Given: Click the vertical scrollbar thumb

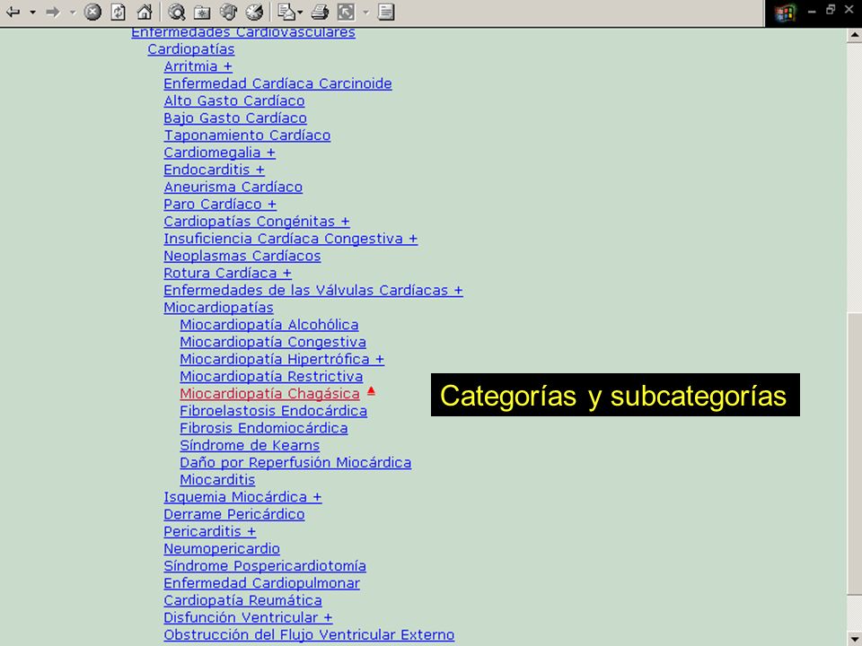Looking at the screenshot, I should 854,453.
